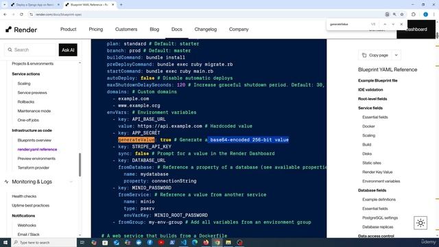Image resolution: width=439 pixels, height=247 pixels.
Task: Open the Changelog page
Action: pos(206,29)
